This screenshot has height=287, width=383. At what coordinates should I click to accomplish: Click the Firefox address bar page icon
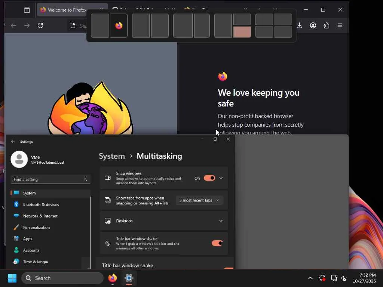tap(73, 25)
